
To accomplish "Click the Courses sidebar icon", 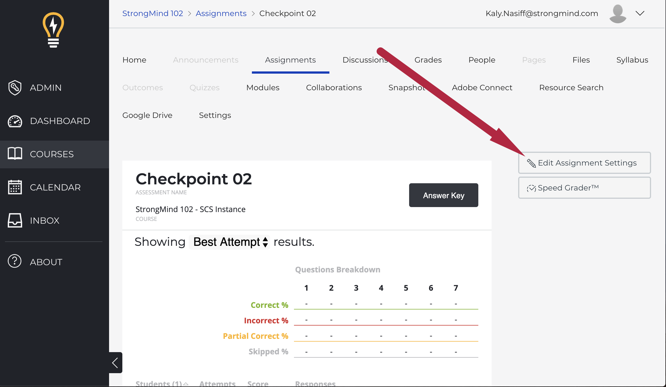I will click(x=15, y=154).
